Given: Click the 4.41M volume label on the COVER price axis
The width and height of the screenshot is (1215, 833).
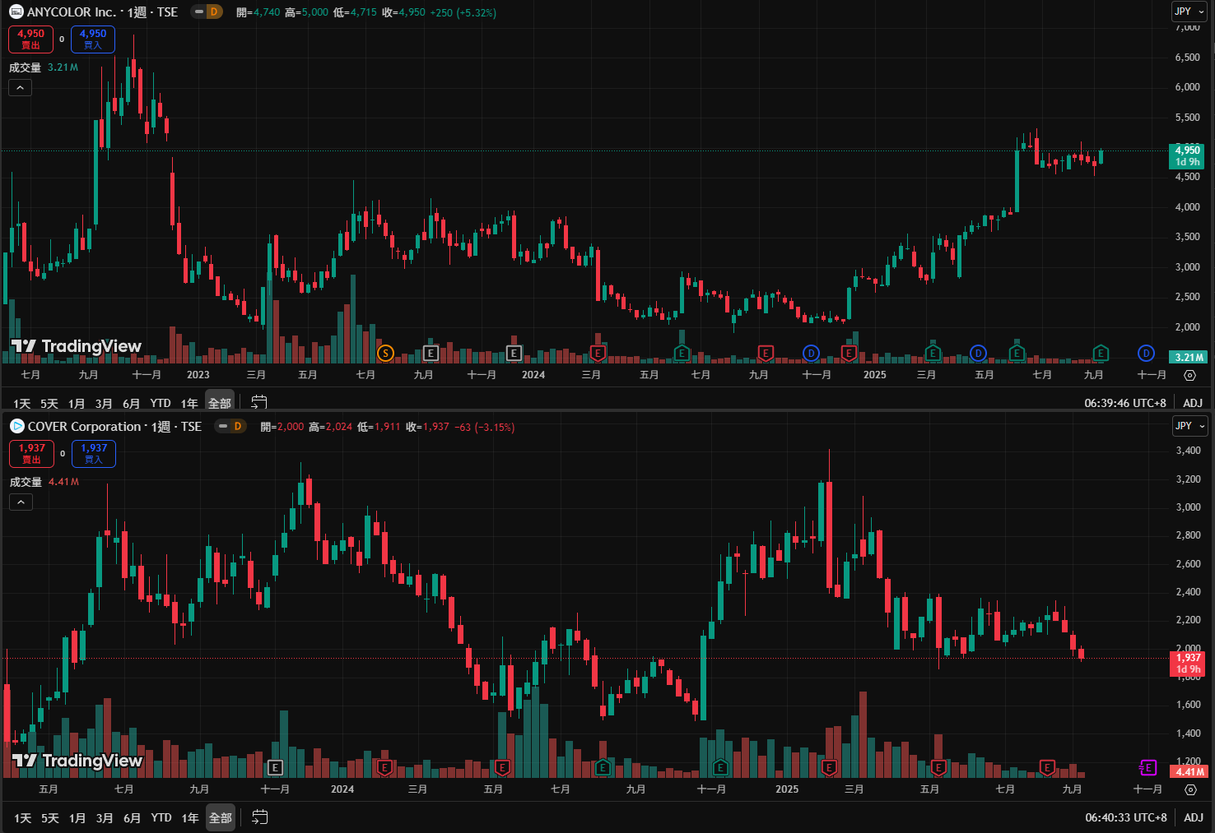Looking at the screenshot, I should (1189, 771).
